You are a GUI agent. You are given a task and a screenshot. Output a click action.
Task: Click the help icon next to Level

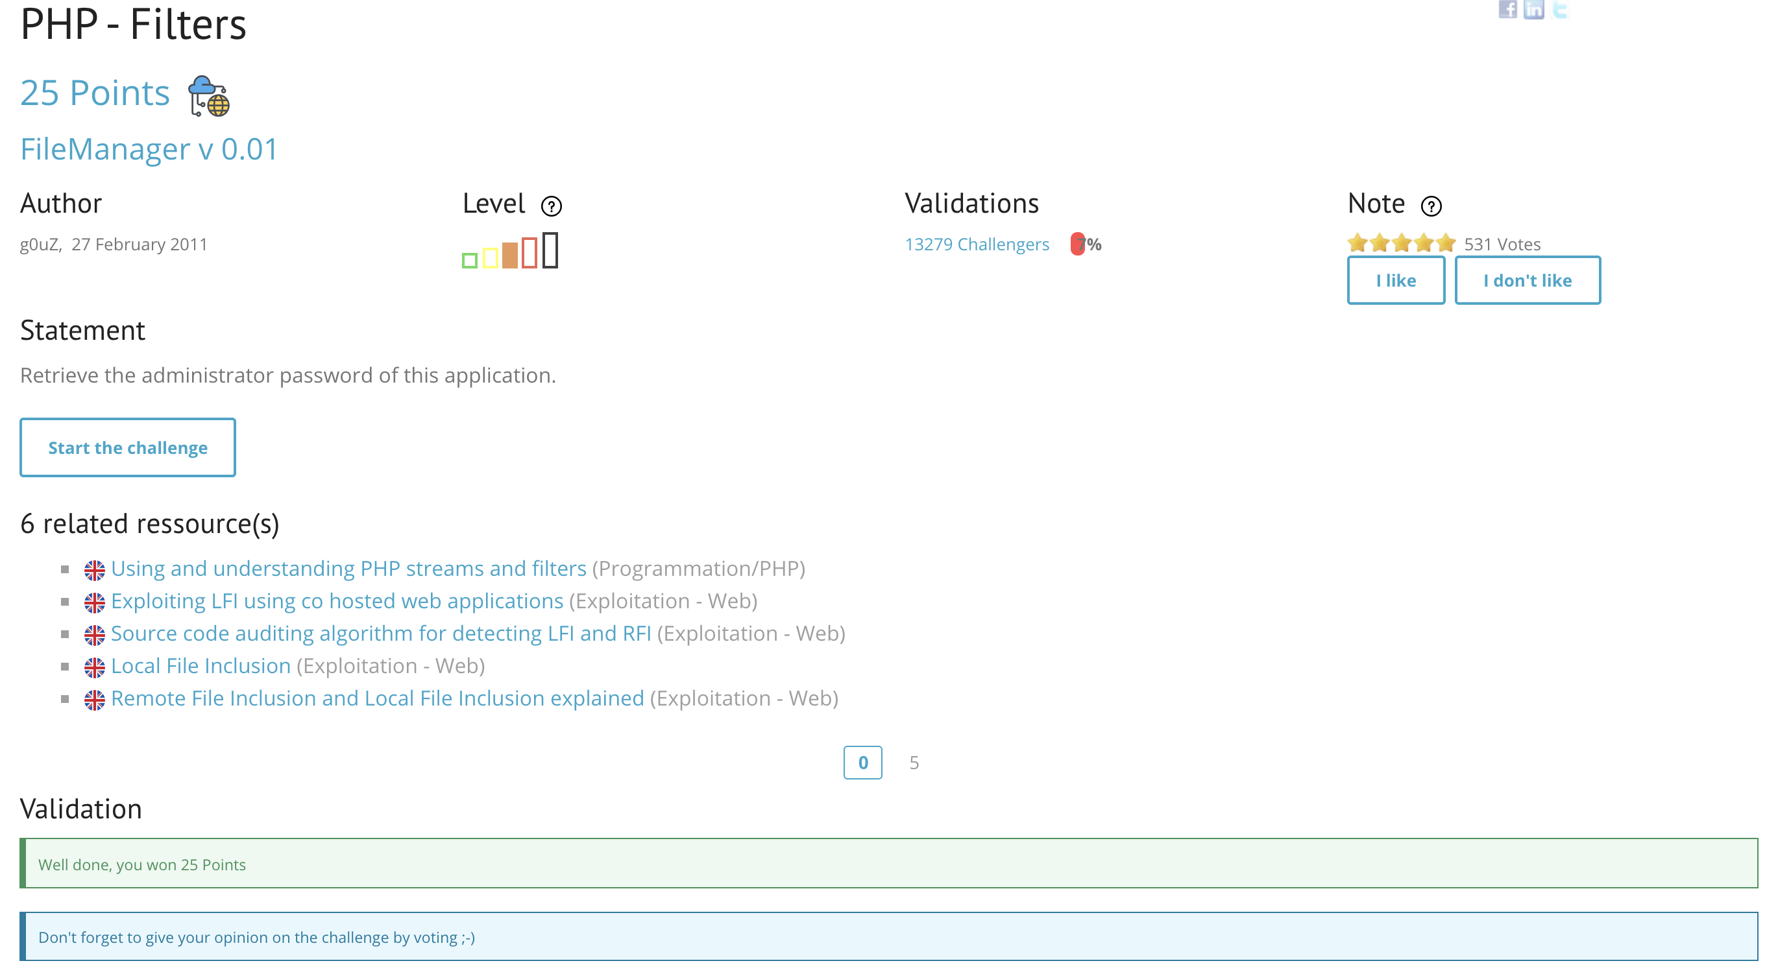(x=551, y=206)
